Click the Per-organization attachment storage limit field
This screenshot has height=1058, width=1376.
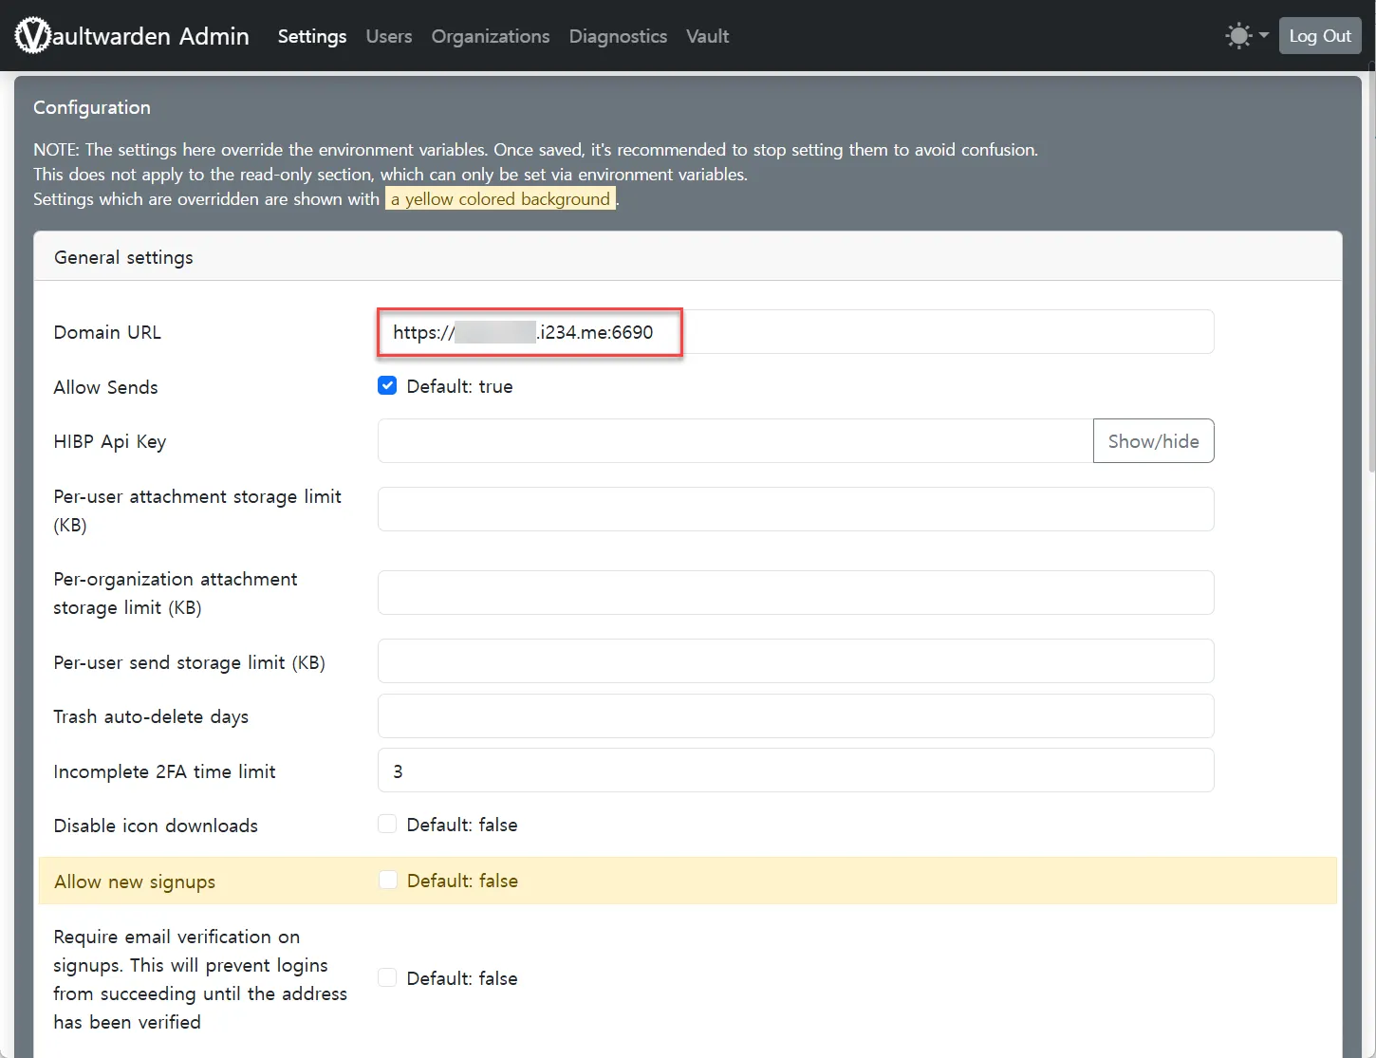795,592
